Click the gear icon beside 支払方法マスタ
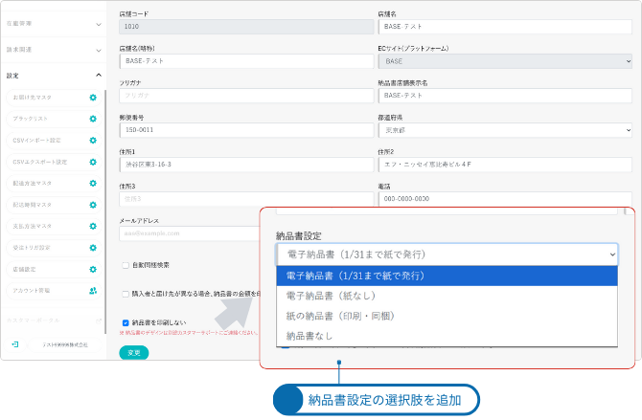This screenshot has height=420, width=642. tap(93, 226)
